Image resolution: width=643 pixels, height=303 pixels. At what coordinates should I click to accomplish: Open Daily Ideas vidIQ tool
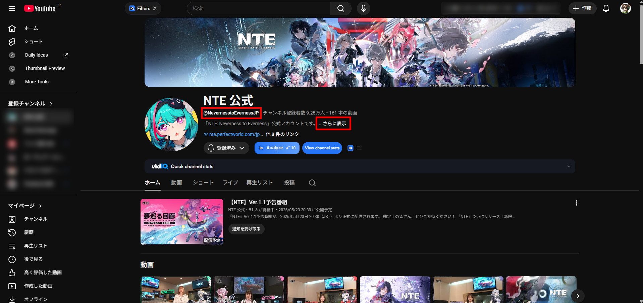pyautogui.click(x=36, y=55)
